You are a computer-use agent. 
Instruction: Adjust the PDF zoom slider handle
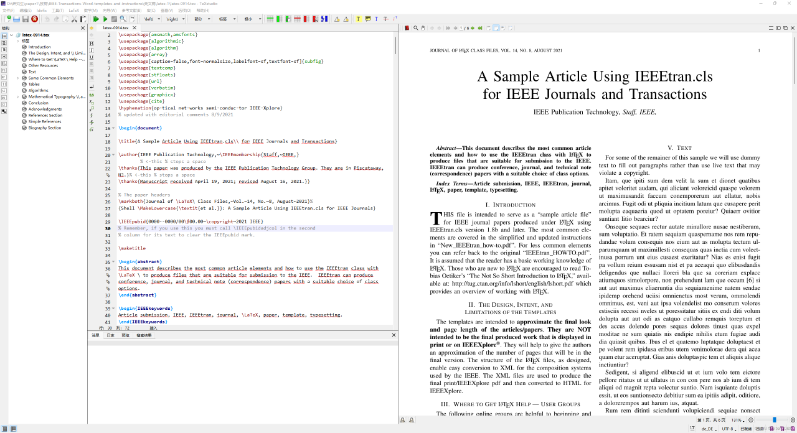click(x=775, y=420)
